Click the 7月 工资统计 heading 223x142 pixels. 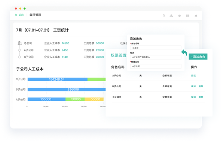tap(42, 30)
